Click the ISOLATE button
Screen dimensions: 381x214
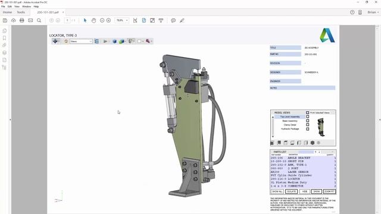[x=291, y=191]
